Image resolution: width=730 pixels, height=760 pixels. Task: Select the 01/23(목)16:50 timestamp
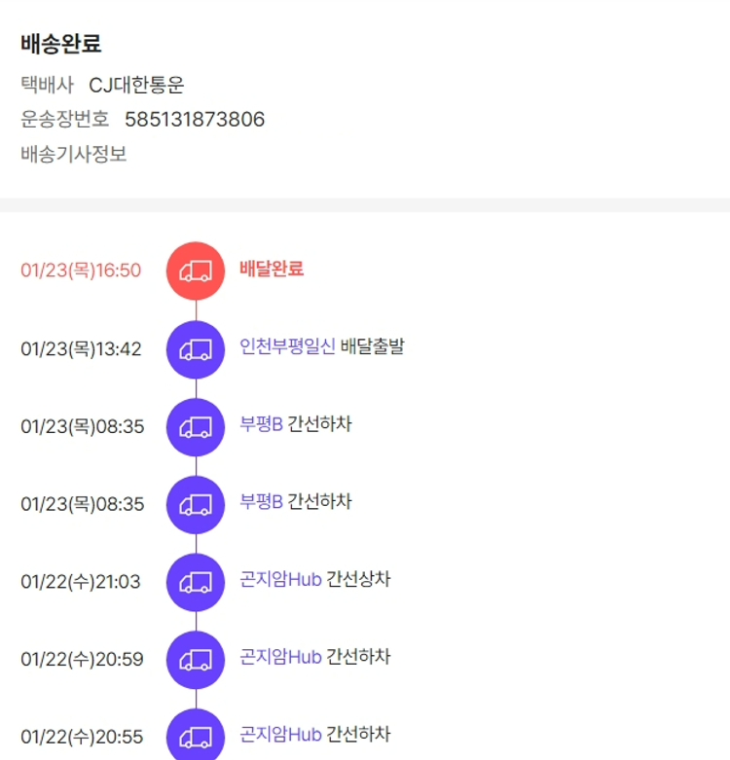[x=81, y=271]
